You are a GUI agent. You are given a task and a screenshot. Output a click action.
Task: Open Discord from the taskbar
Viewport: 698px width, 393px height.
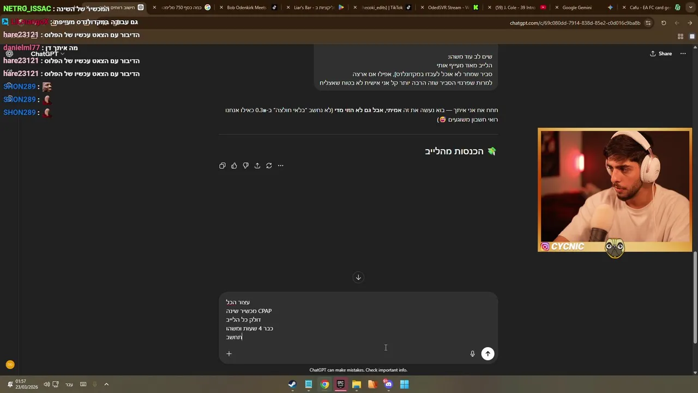(x=388, y=384)
